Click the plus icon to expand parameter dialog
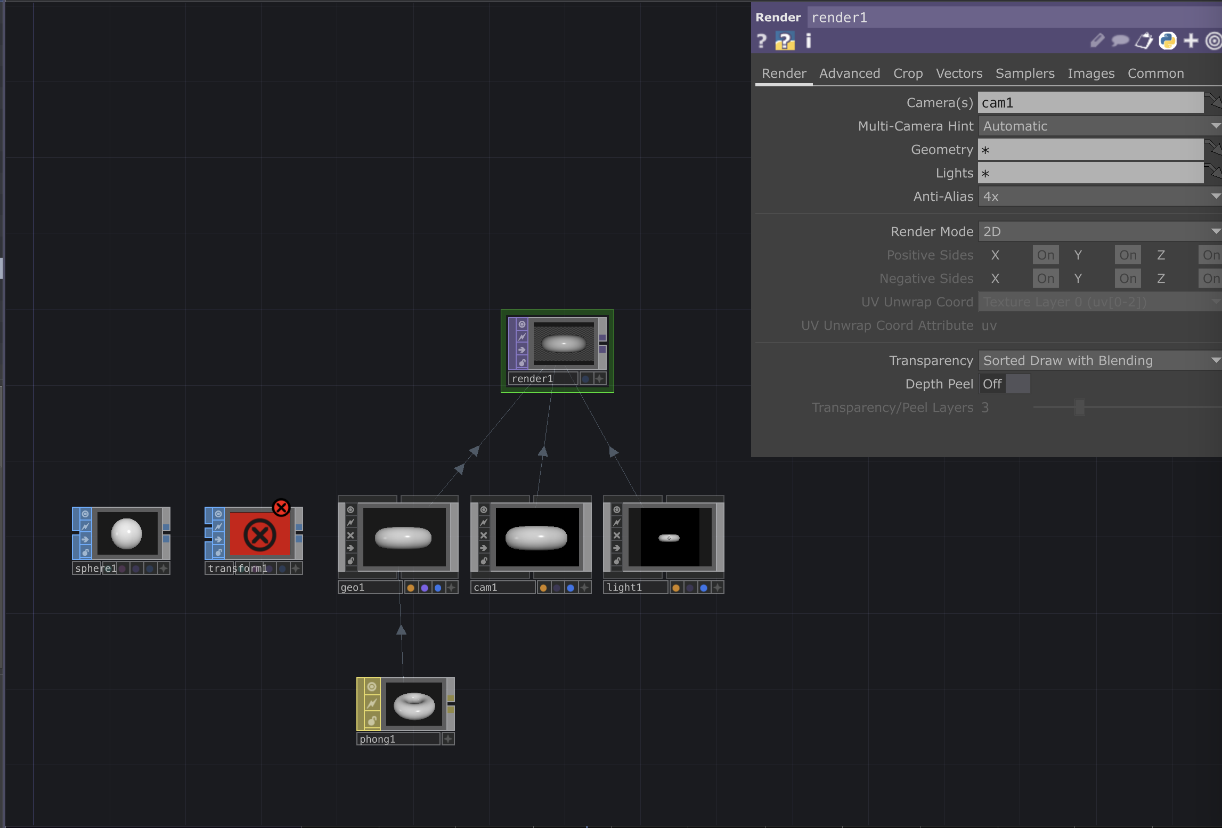 pyautogui.click(x=1191, y=41)
